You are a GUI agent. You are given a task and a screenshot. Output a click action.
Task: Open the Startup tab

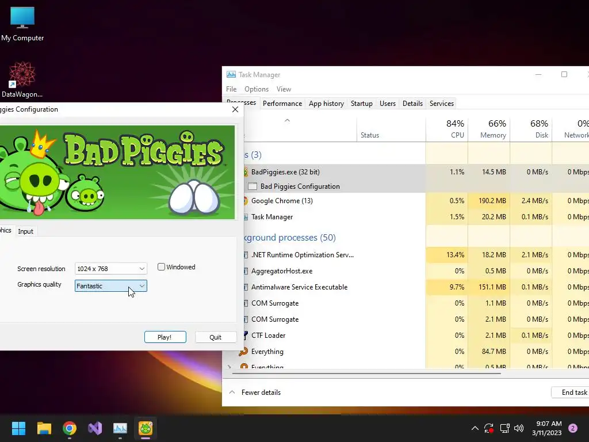362,104
